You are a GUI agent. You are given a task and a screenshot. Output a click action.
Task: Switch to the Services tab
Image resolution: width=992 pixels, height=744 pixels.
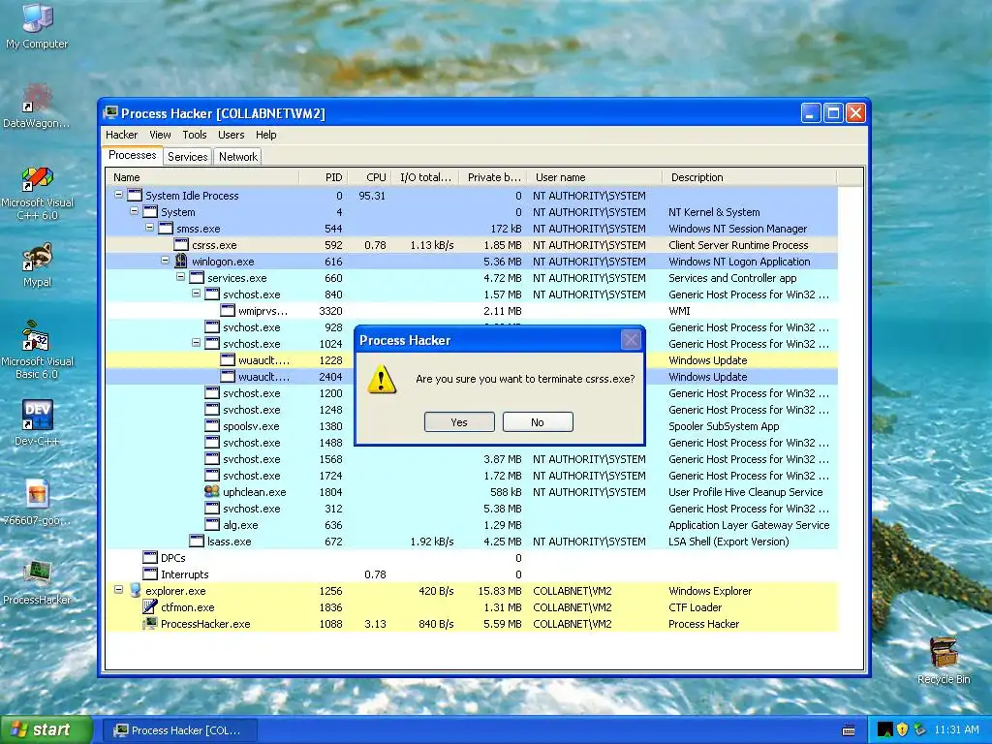pos(187,157)
